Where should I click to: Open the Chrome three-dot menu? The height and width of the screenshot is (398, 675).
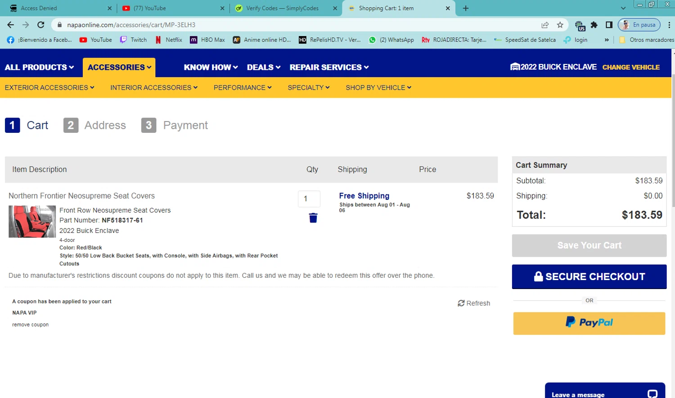(x=669, y=25)
